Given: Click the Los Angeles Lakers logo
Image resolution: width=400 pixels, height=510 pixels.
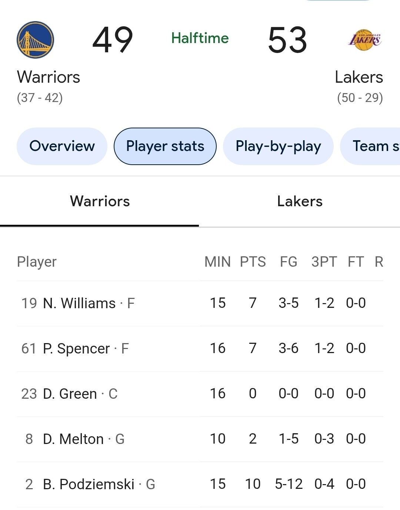Looking at the screenshot, I should 365,40.
